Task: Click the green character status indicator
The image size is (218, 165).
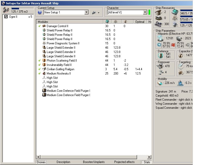Action: (x=149, y=12)
